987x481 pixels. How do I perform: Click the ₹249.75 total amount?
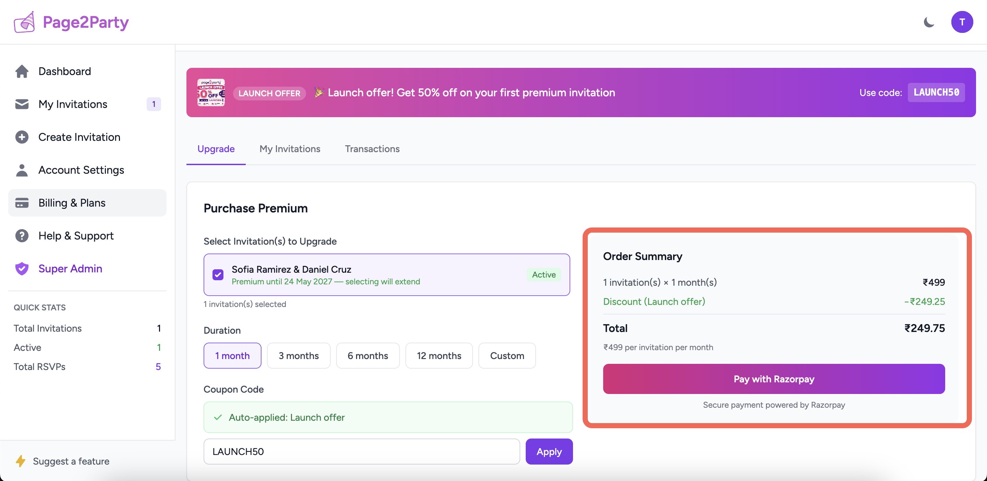click(925, 328)
